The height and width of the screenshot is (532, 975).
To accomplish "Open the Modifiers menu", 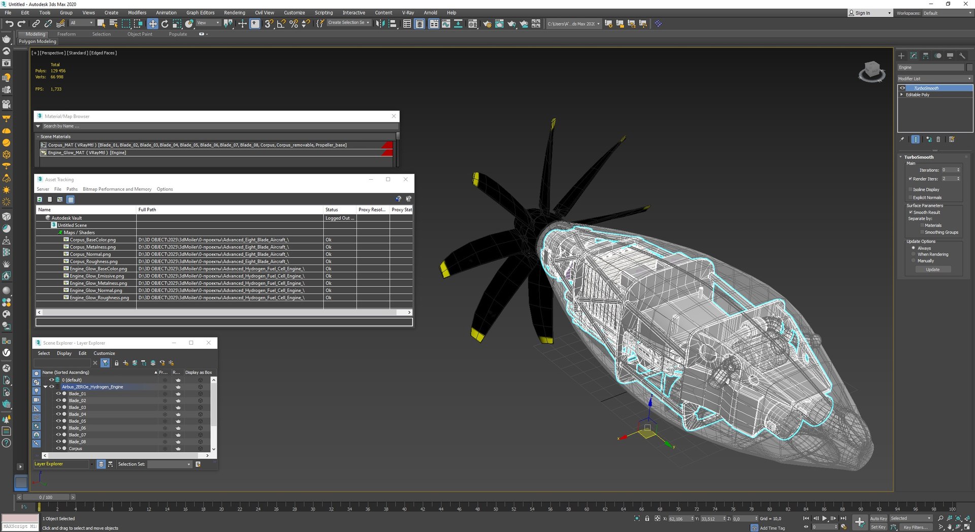I will point(137,13).
